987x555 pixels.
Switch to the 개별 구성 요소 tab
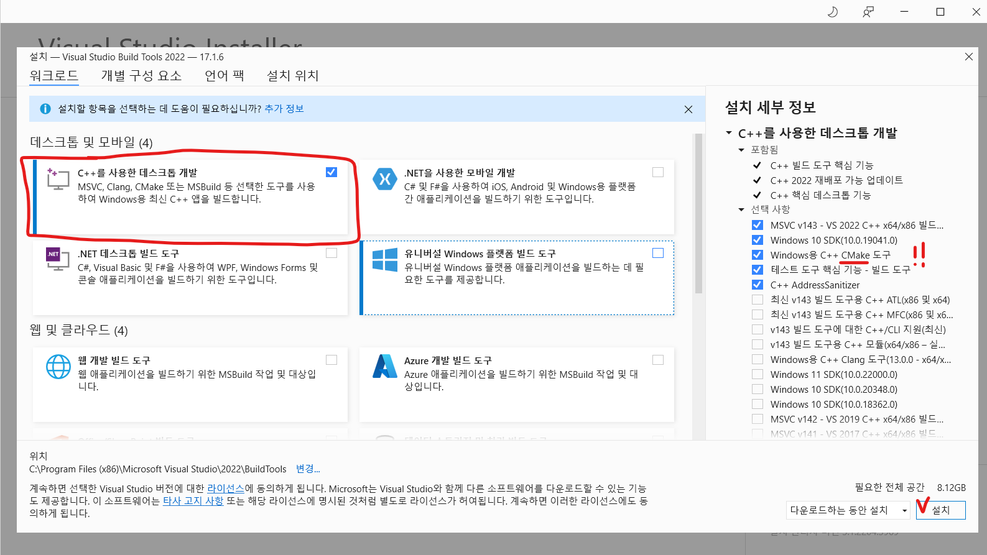141,76
